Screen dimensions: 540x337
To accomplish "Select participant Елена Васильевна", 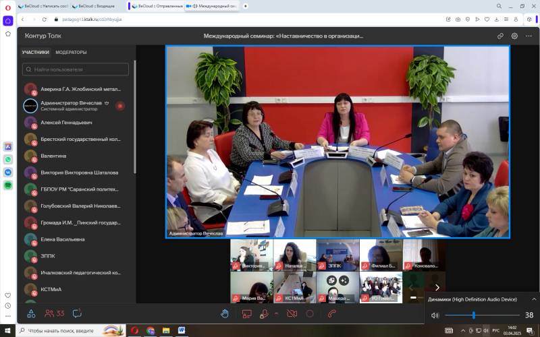I will (76, 239).
